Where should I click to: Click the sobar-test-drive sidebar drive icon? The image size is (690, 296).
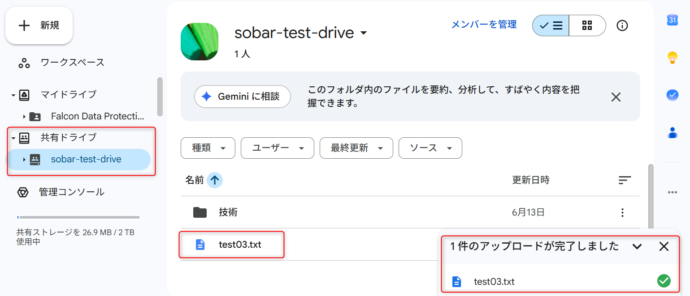35,160
